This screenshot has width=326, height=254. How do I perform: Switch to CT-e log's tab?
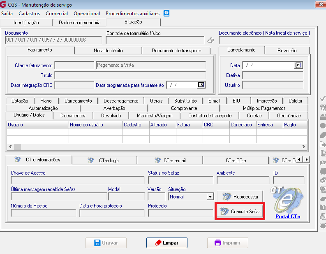point(104,161)
